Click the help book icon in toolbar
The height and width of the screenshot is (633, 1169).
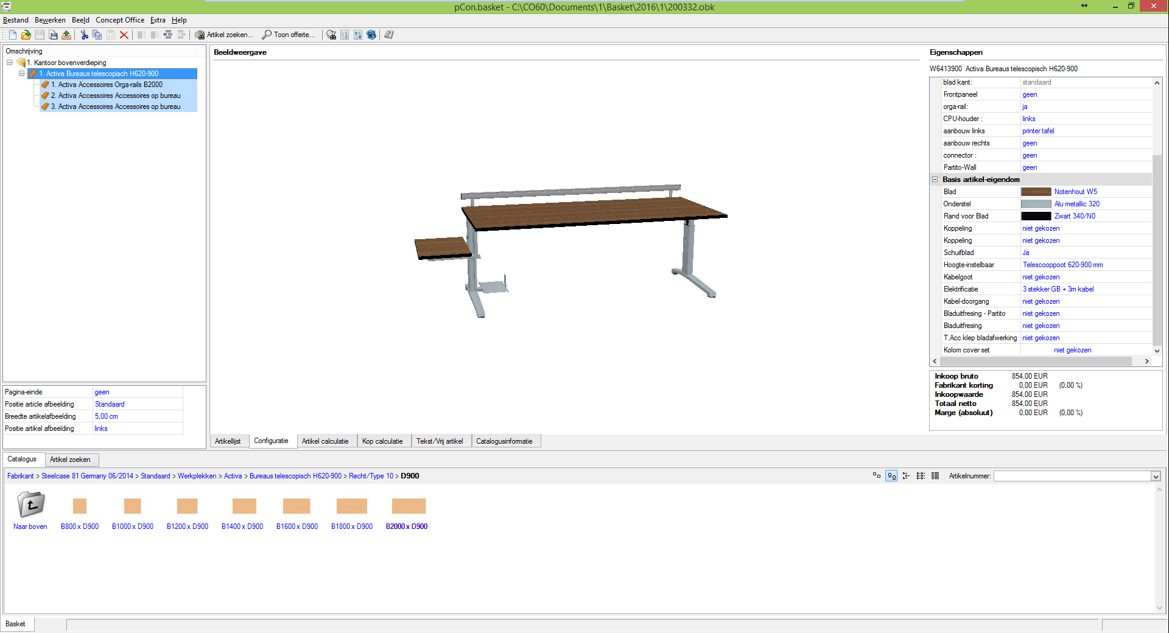389,35
